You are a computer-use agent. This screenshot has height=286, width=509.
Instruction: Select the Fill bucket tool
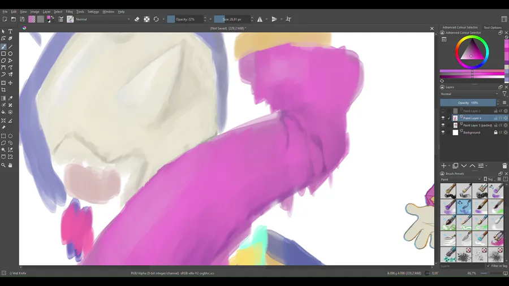[3, 112]
